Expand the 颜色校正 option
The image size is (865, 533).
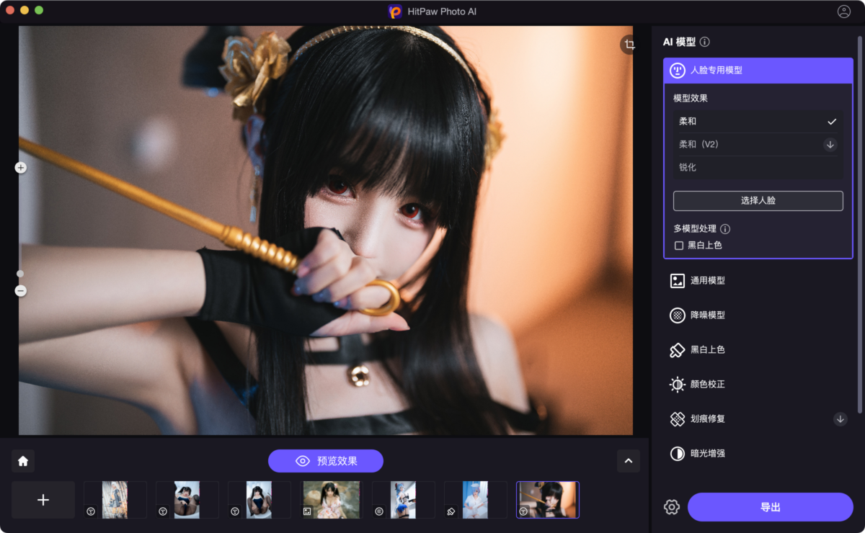758,385
